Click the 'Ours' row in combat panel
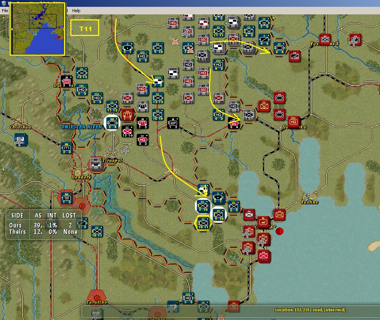Image resolution: width=380 pixels, height=320 pixels. pyautogui.click(x=44, y=225)
